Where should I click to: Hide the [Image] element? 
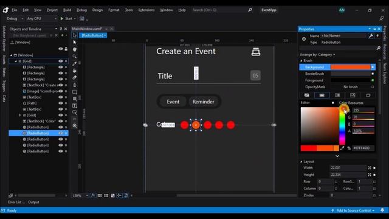tap(61, 91)
